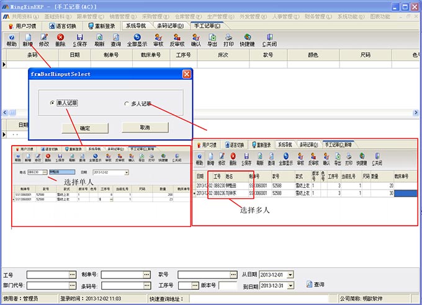This screenshot has width=422, height=305.
Task: Open the 工号 lookup ellipsis button
Action: pos(73,275)
